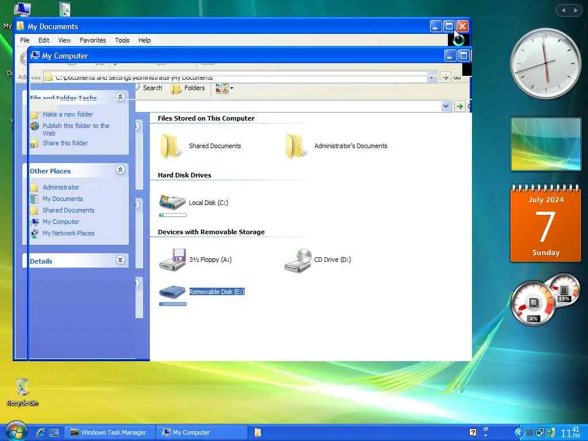
Task: Launch Internet Explorer from quick launch
Action: [x=41, y=432]
